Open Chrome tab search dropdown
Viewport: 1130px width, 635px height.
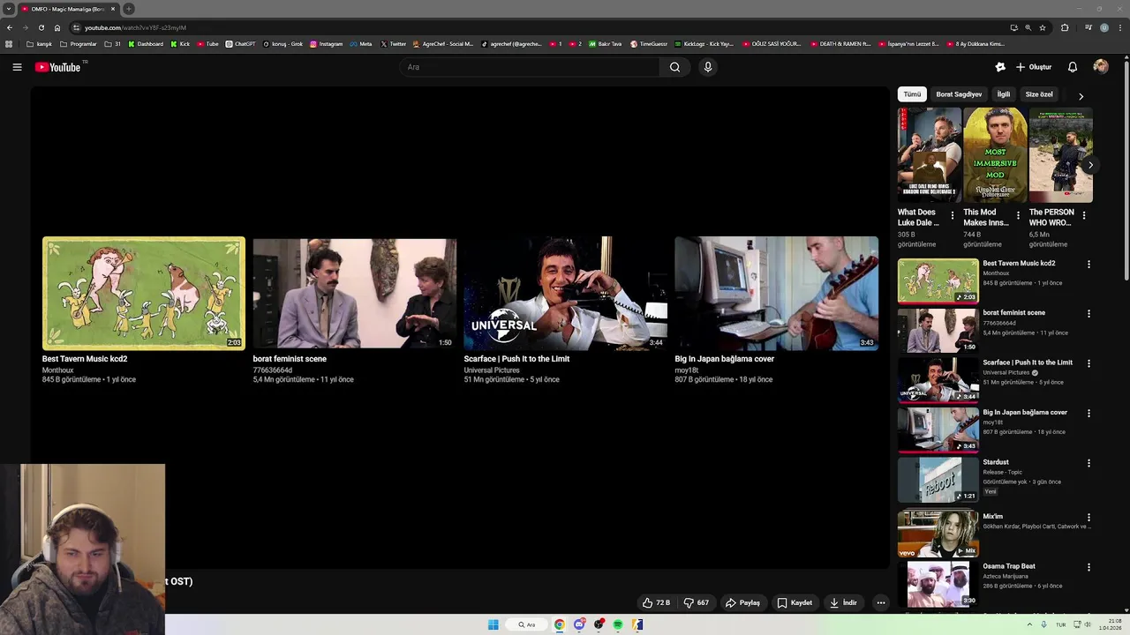[9, 9]
